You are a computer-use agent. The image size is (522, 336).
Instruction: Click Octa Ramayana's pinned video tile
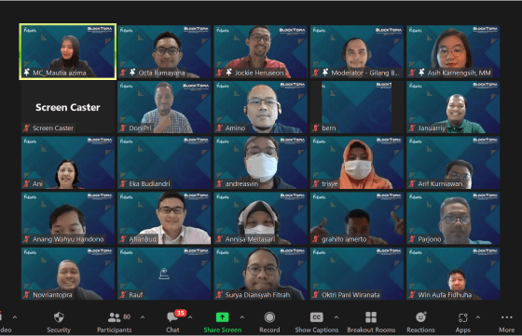click(164, 51)
